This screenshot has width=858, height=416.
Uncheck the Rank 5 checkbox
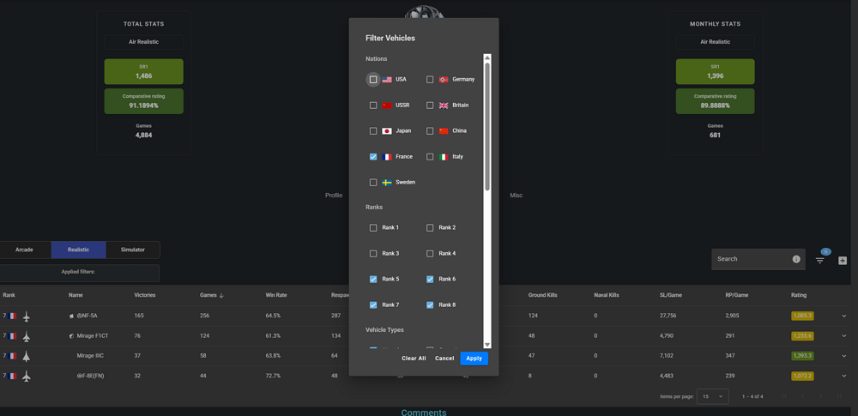[x=373, y=280]
